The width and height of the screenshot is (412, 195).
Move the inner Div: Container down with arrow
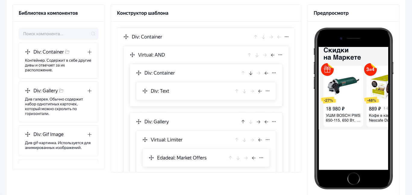[x=251, y=73]
